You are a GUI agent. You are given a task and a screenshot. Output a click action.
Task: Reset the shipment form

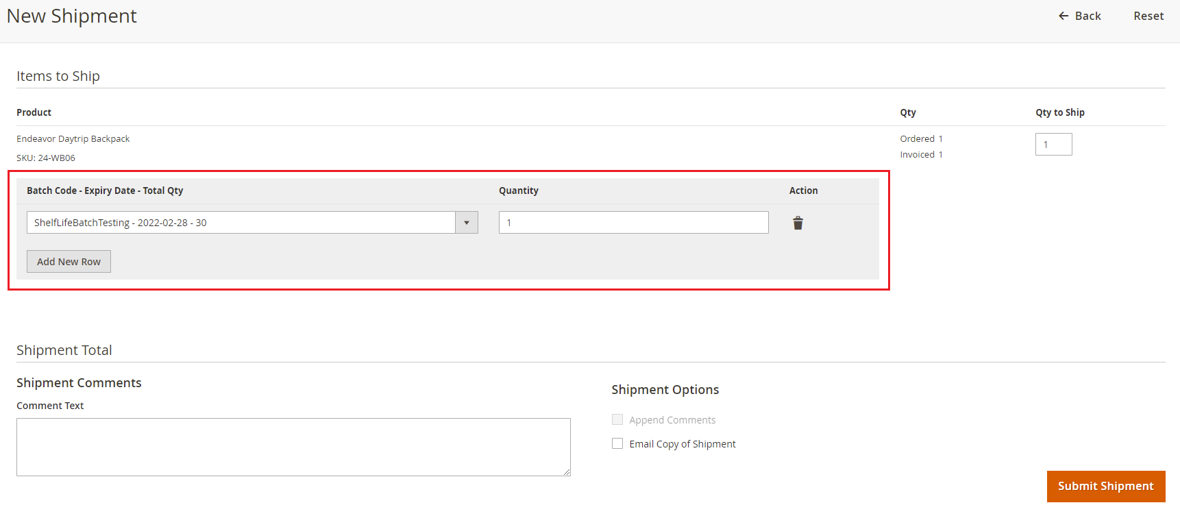click(1148, 16)
